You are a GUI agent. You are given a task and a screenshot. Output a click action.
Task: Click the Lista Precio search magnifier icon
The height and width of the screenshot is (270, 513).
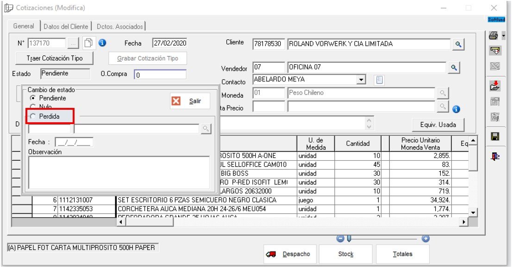tap(442, 107)
